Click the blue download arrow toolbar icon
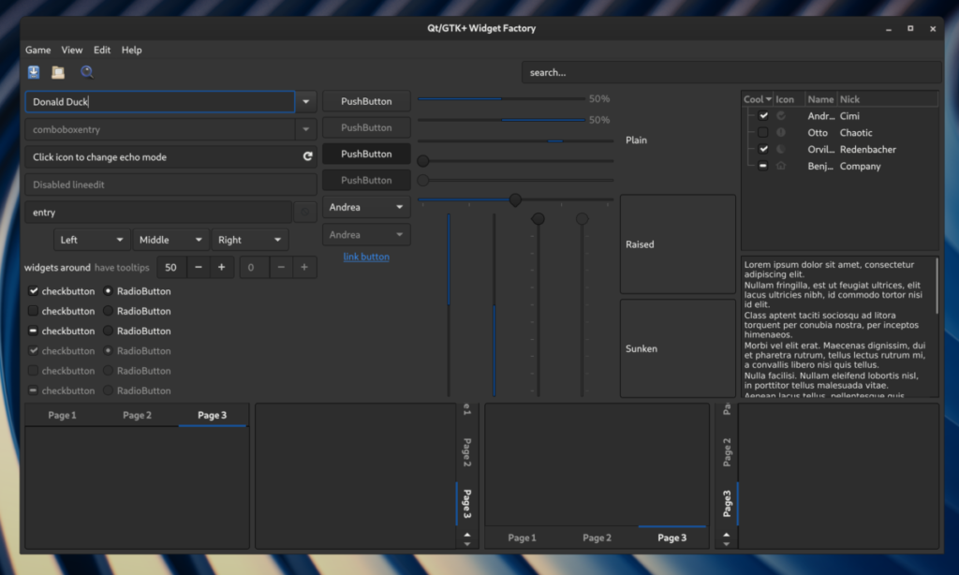Viewport: 959px width, 575px height. tap(34, 72)
